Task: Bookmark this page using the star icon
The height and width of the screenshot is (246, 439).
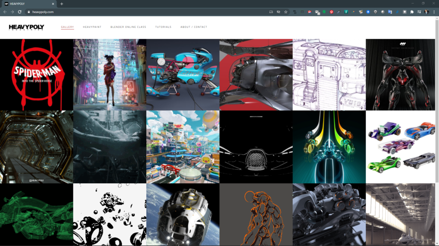Action: pos(286,12)
